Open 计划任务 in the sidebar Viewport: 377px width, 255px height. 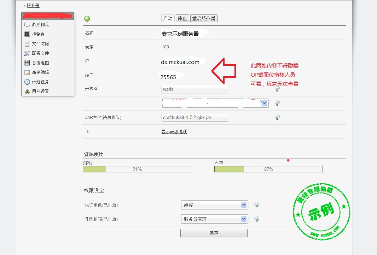(40, 82)
